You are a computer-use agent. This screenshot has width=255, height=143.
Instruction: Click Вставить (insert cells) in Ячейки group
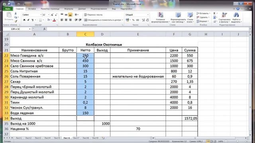[203, 13]
